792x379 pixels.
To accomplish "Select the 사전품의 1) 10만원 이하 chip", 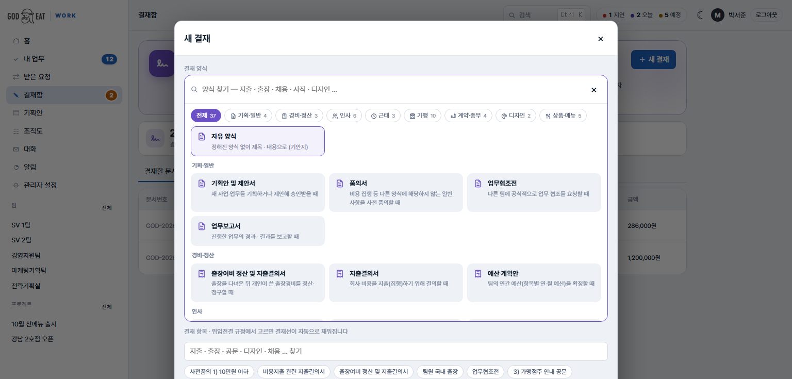I will coord(219,372).
